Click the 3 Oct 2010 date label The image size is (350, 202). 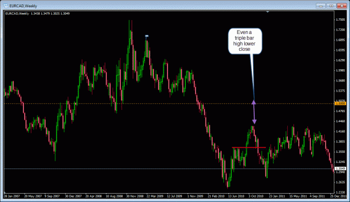coord(256,196)
